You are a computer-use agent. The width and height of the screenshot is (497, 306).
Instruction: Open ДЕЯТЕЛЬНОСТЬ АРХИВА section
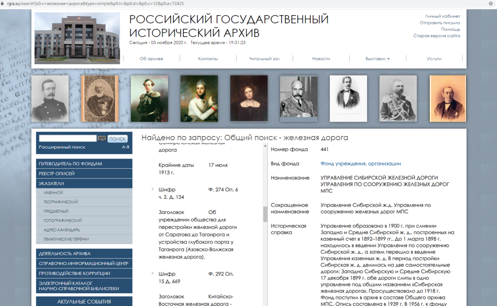pos(84,254)
